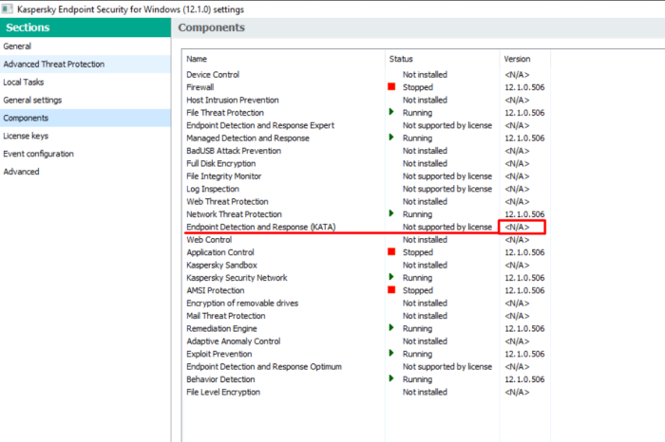Click the red Stopped icon for AMSI Protection

click(x=391, y=291)
